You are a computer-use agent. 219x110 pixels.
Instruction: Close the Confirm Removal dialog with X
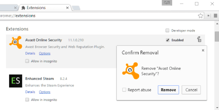coord(203,50)
